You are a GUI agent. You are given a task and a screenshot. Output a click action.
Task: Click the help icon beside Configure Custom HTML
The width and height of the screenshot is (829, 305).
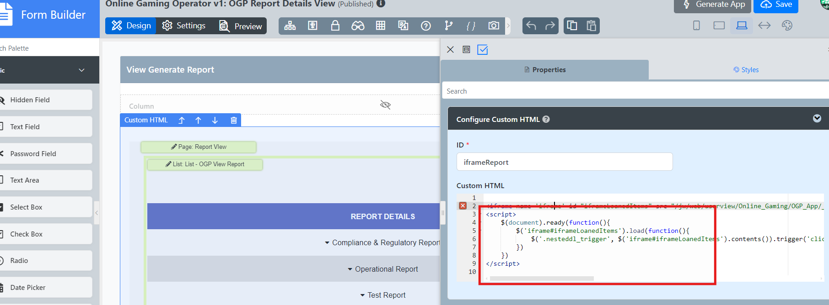pyautogui.click(x=546, y=119)
